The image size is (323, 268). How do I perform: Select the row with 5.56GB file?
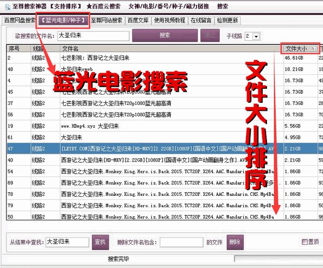click(x=163, y=126)
